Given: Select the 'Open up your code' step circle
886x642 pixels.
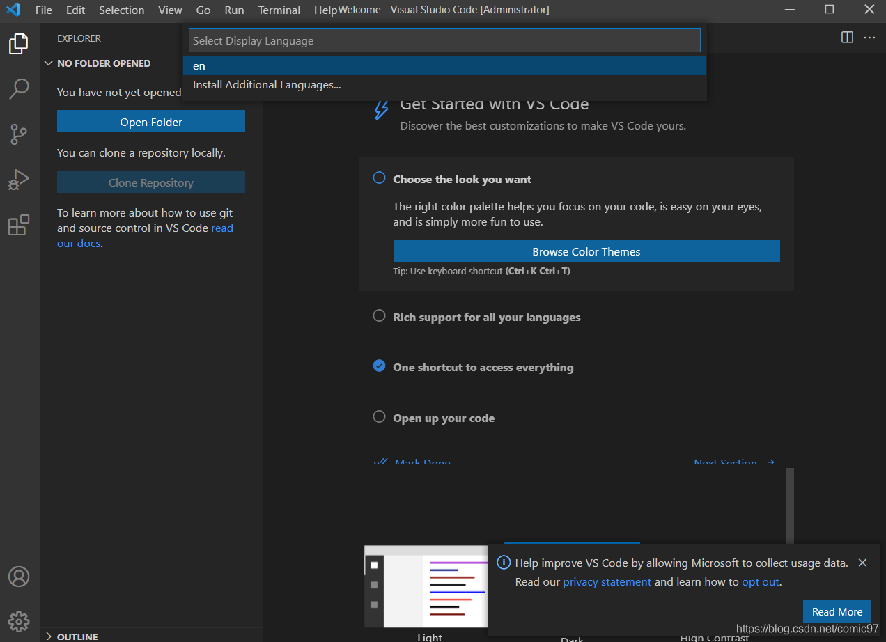Looking at the screenshot, I should (x=379, y=417).
